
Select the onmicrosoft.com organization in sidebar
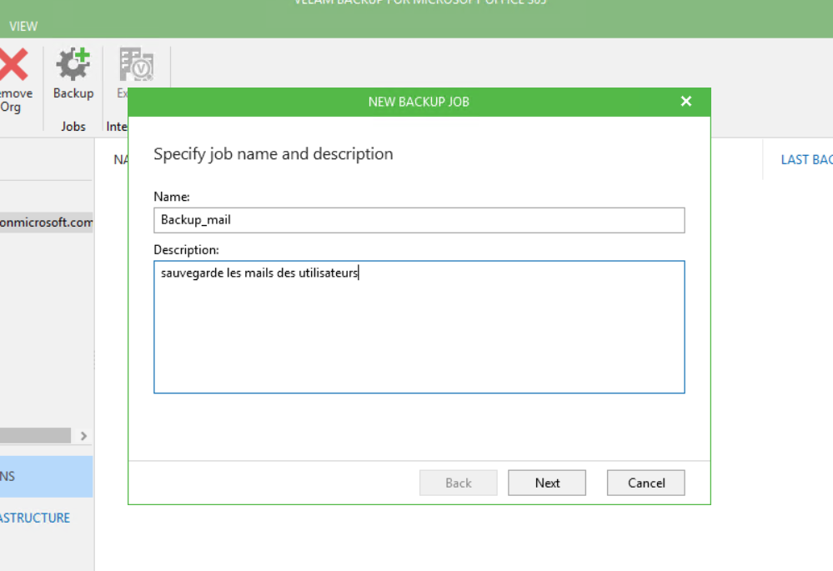pos(46,222)
